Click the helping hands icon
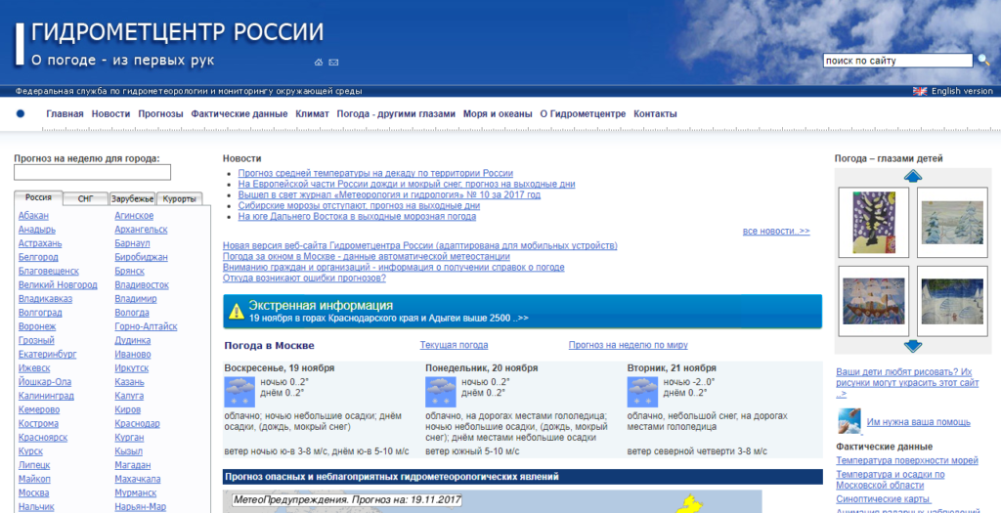This screenshot has width=1001, height=513. pos(849,422)
